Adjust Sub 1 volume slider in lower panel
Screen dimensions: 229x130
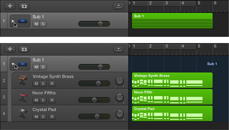[x=94, y=67]
